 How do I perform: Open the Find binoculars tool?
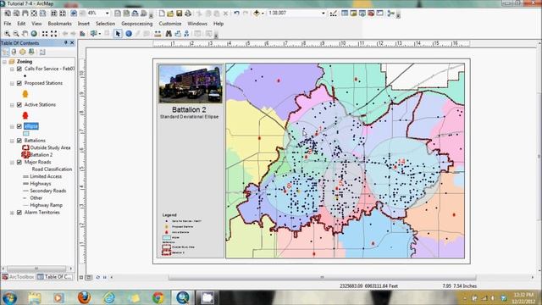click(169, 34)
